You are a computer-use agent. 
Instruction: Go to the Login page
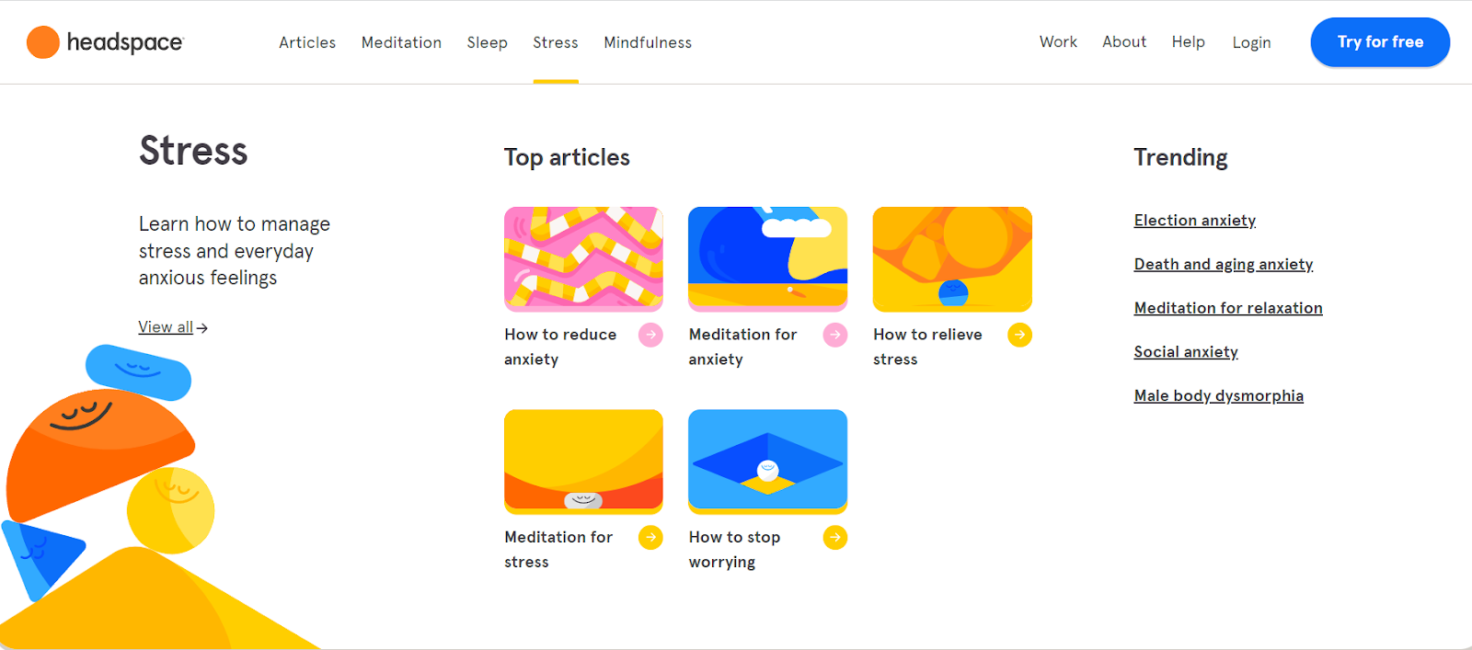click(1251, 42)
